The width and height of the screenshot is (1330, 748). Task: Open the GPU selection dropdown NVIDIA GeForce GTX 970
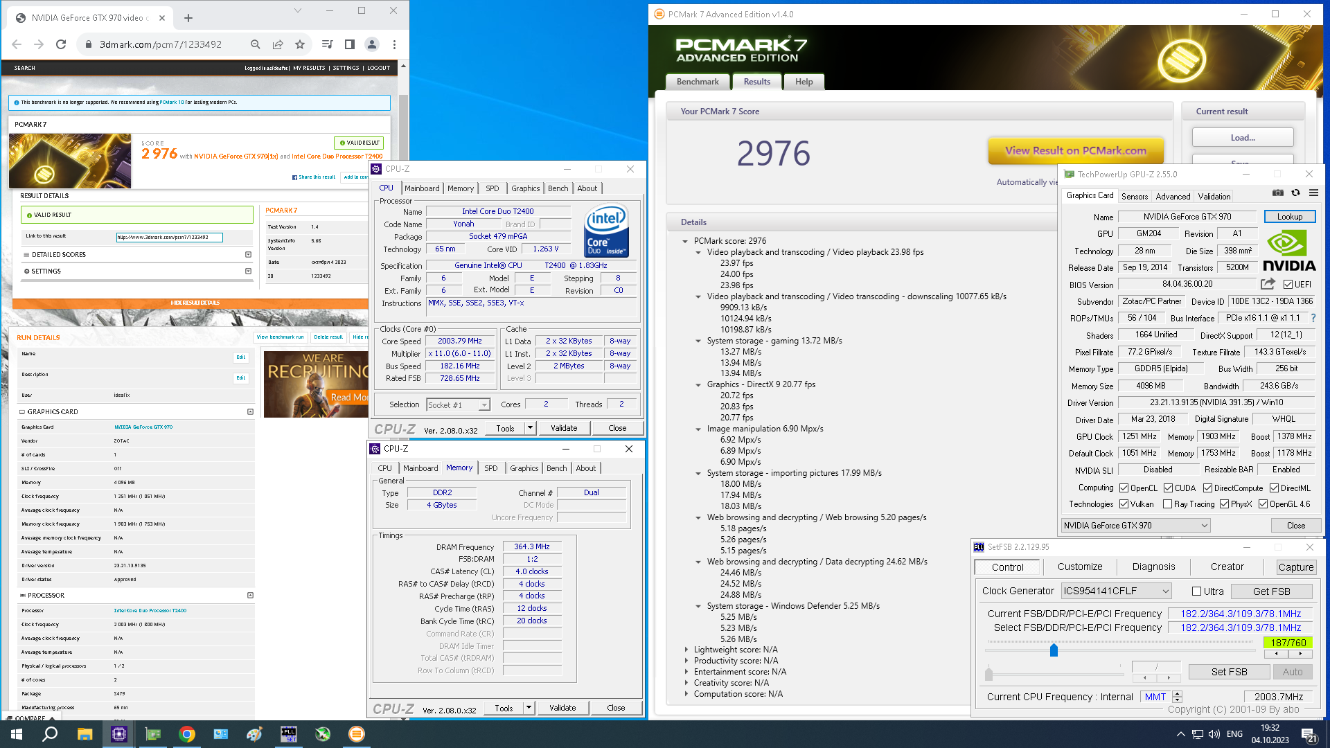pyautogui.click(x=1136, y=526)
